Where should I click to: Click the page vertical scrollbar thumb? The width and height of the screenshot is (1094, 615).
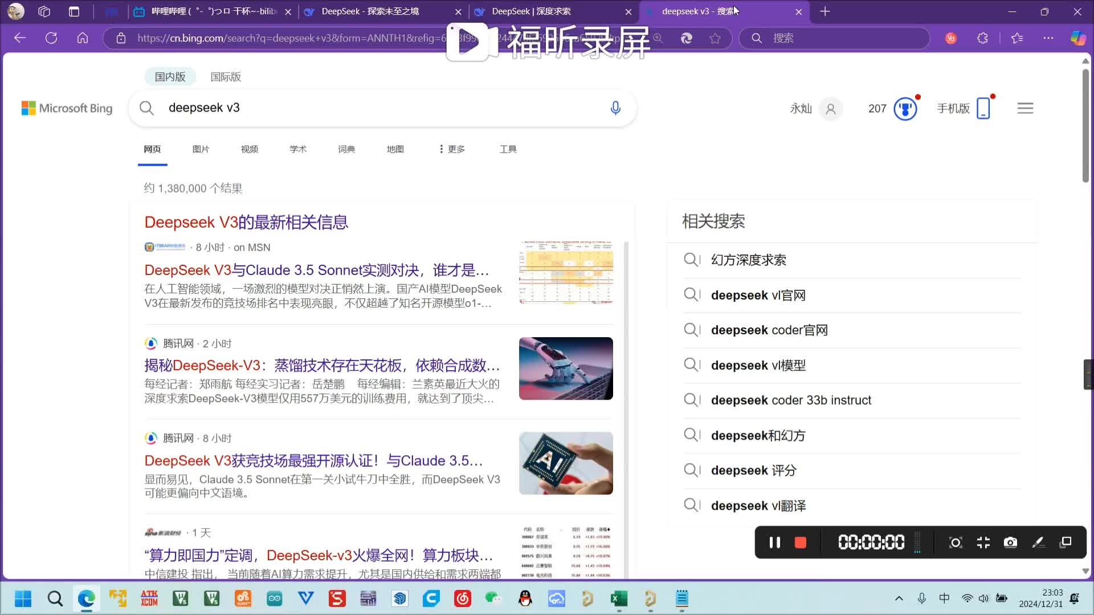tap(1085, 125)
